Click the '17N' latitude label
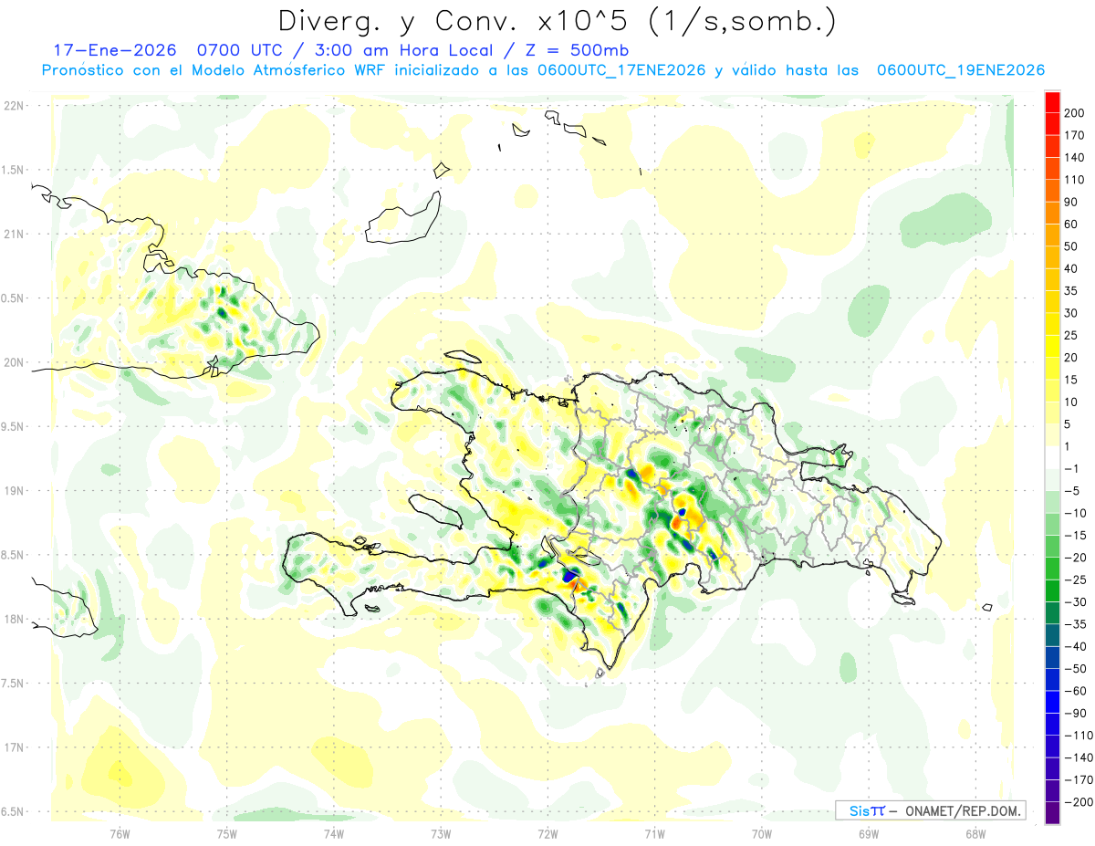The height and width of the screenshot is (846, 1095). coord(14,747)
